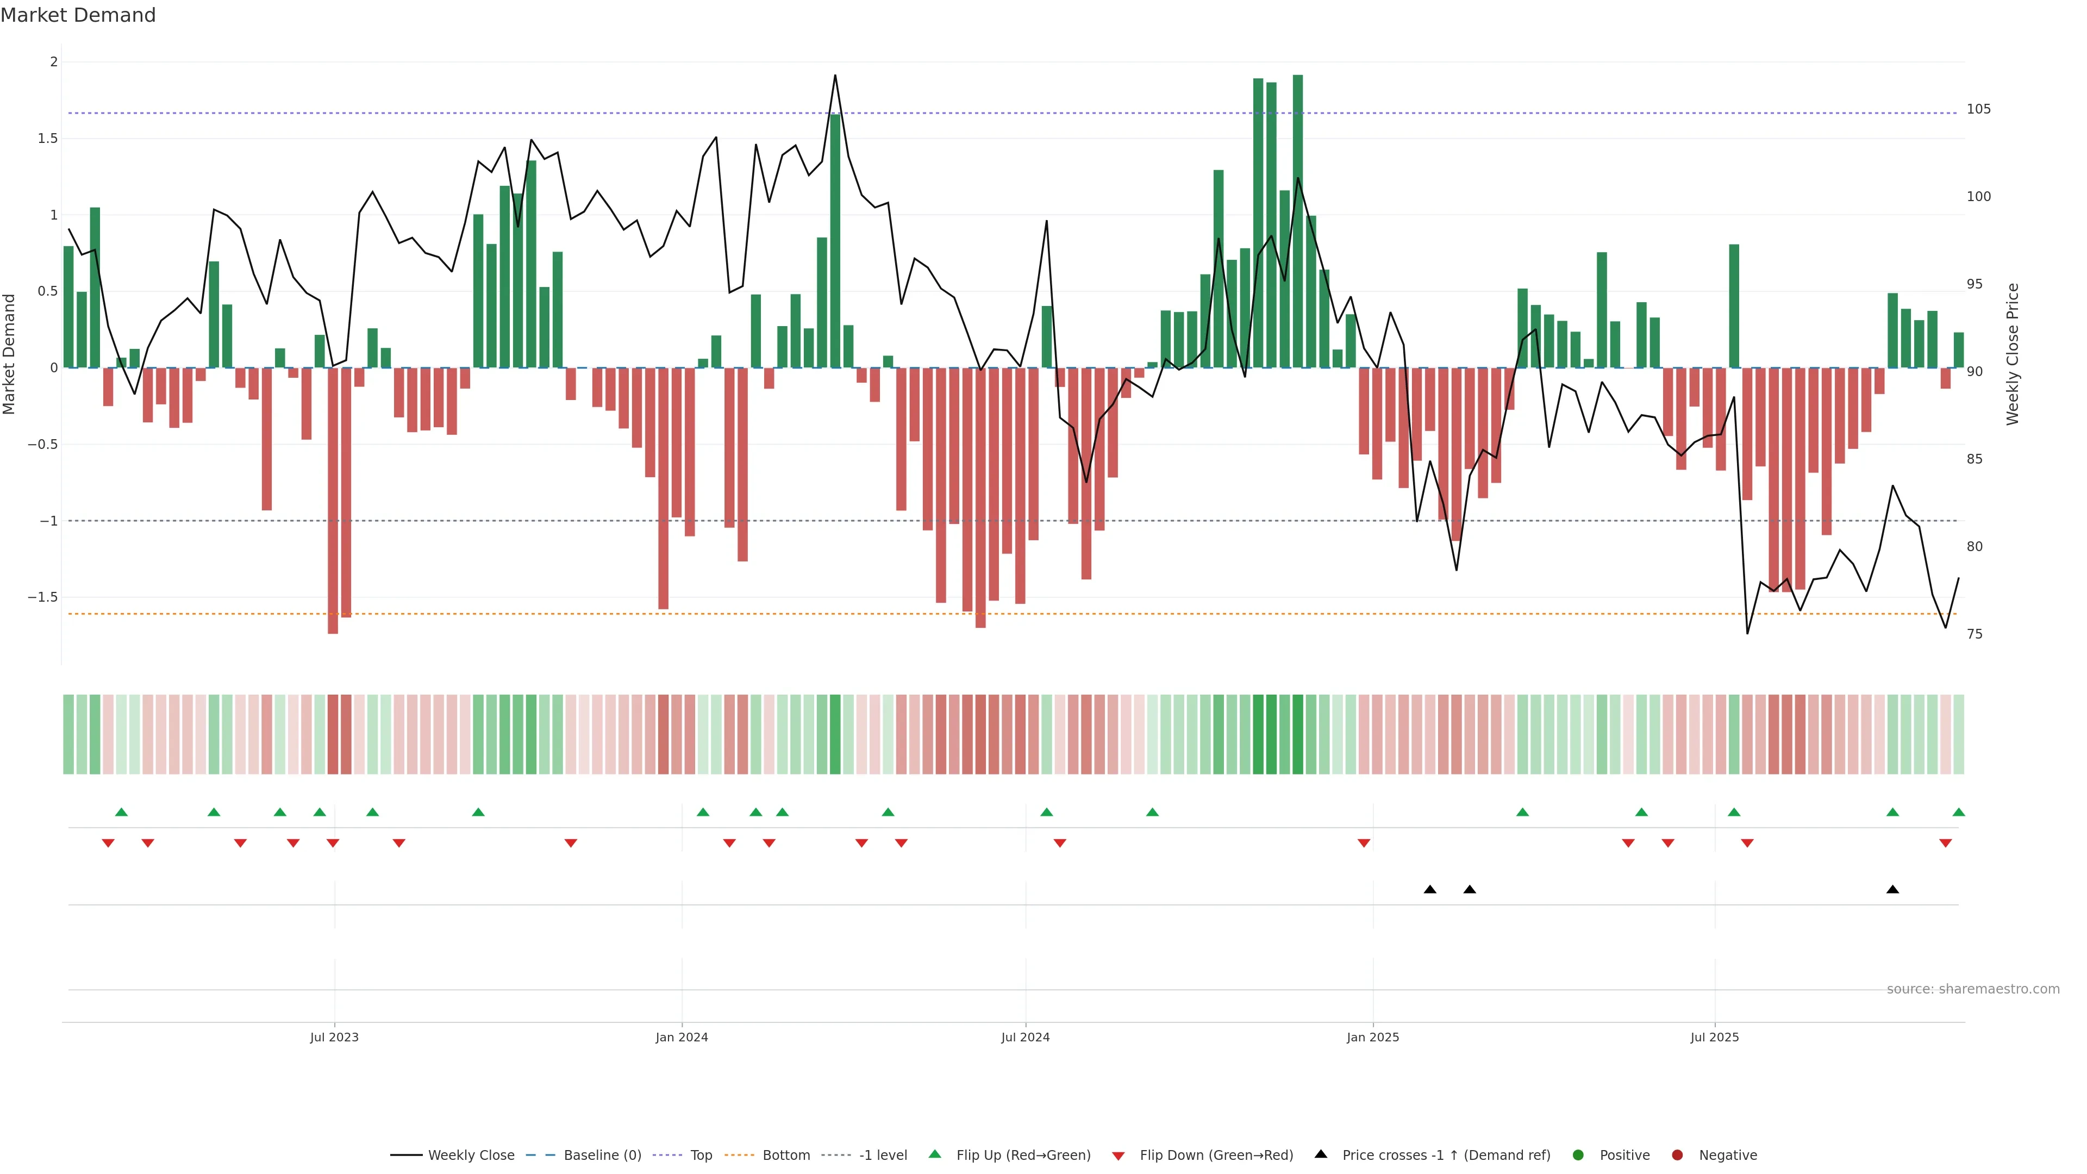The height and width of the screenshot is (1174, 2087).
Task: Click the first green flip-up triangle marker
Action: 122,812
